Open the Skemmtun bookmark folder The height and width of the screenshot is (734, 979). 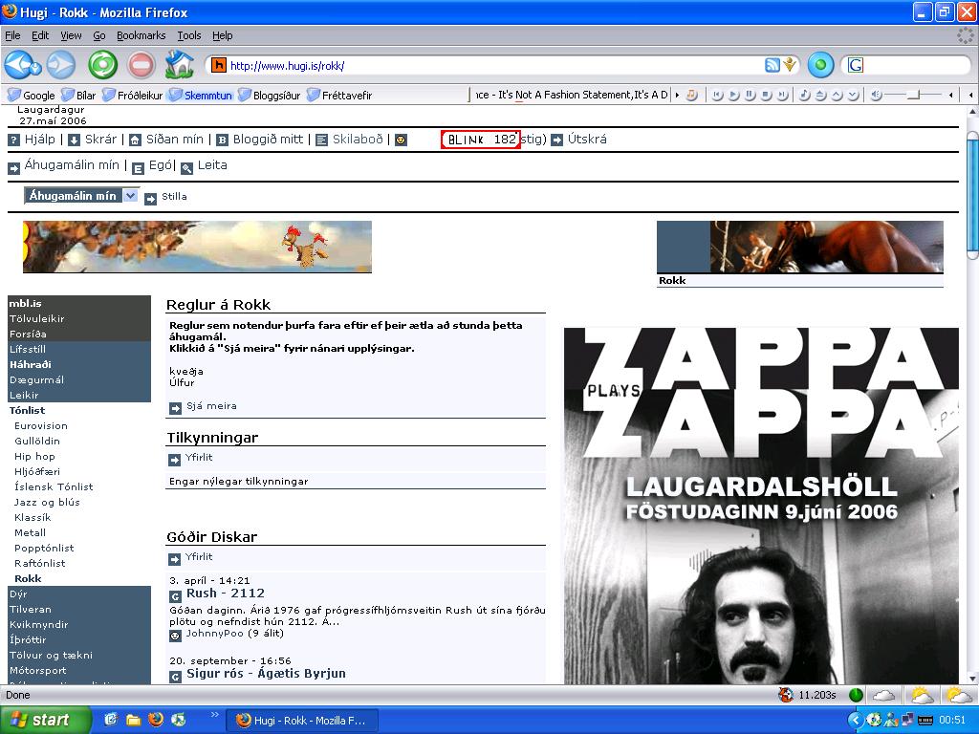(x=201, y=95)
